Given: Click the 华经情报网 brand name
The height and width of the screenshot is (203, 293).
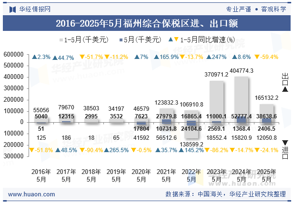Looking at the screenshot, I should [x=35, y=9].
